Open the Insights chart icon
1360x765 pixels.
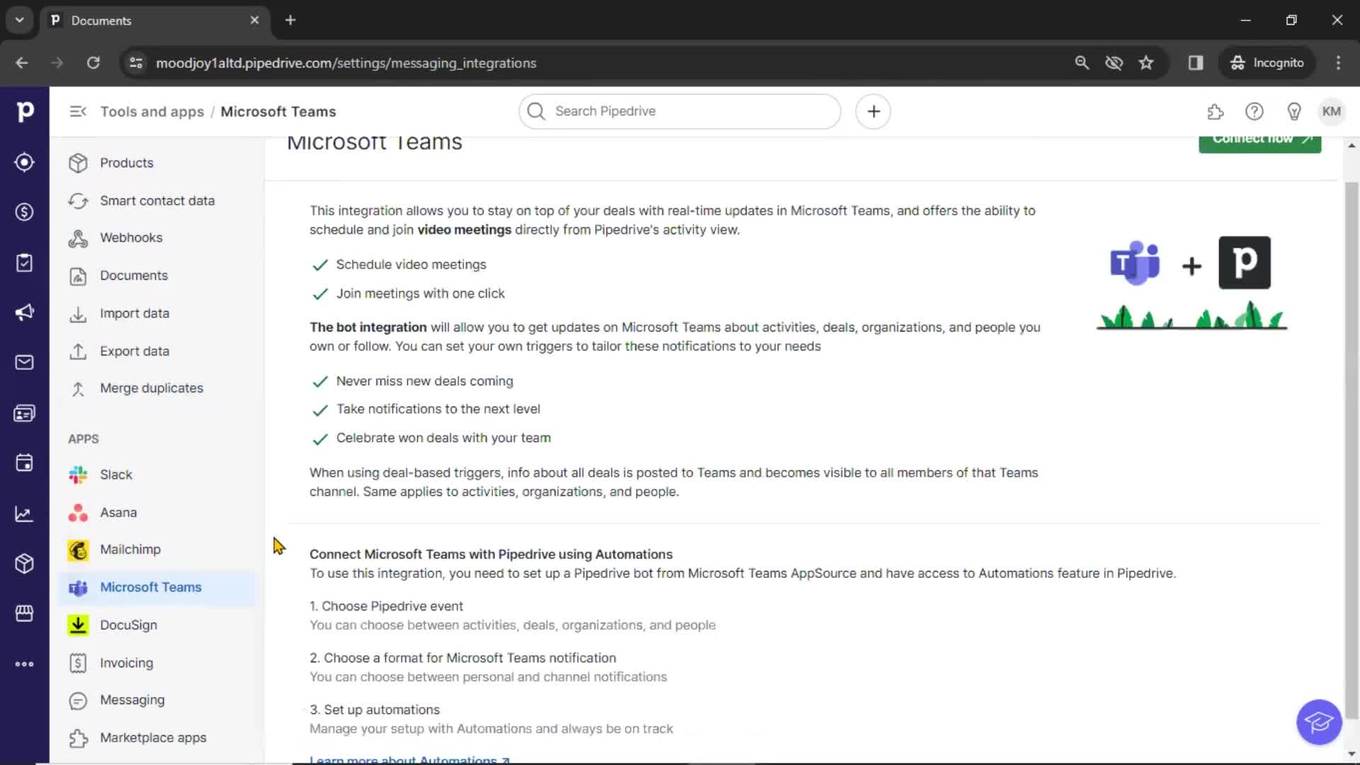click(x=24, y=514)
